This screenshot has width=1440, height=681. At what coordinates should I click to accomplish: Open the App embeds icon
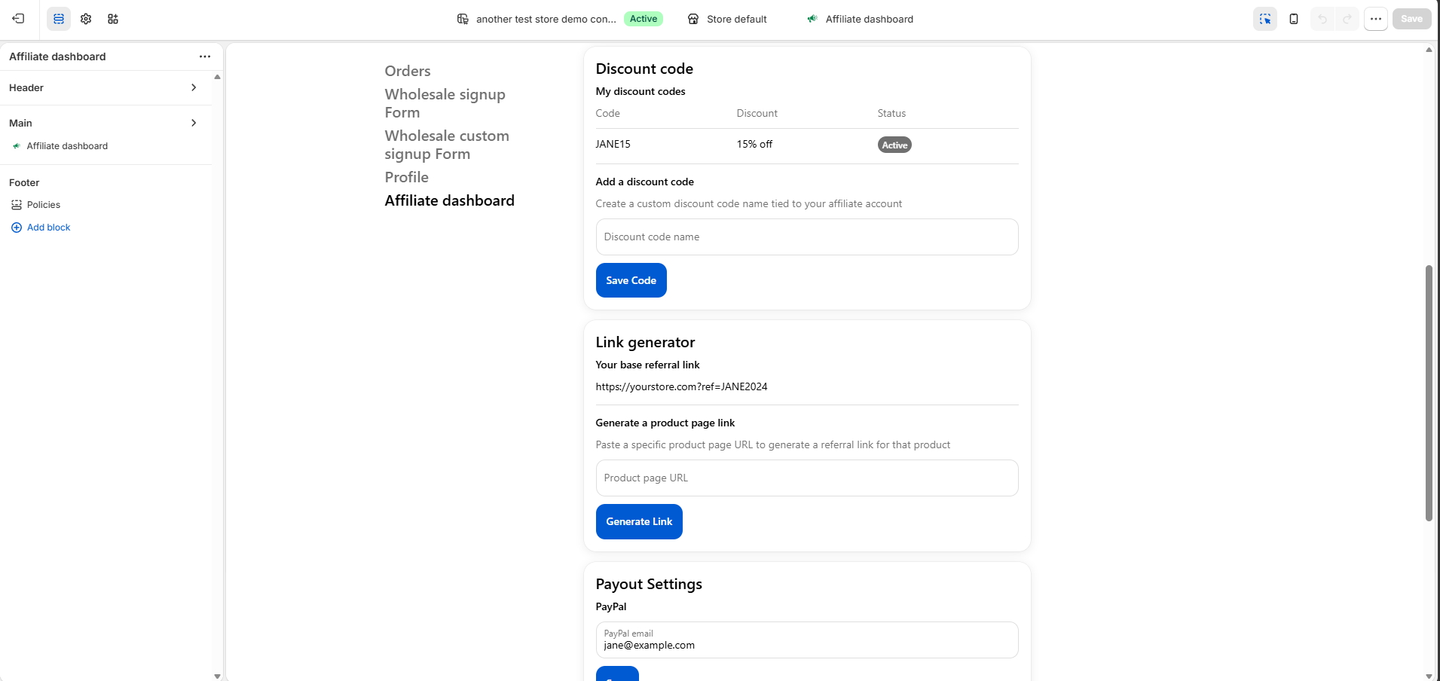[113, 19]
